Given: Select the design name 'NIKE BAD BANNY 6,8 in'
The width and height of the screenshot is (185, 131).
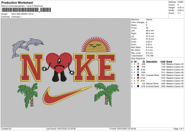Looking at the screenshot, I should point(23,14).
